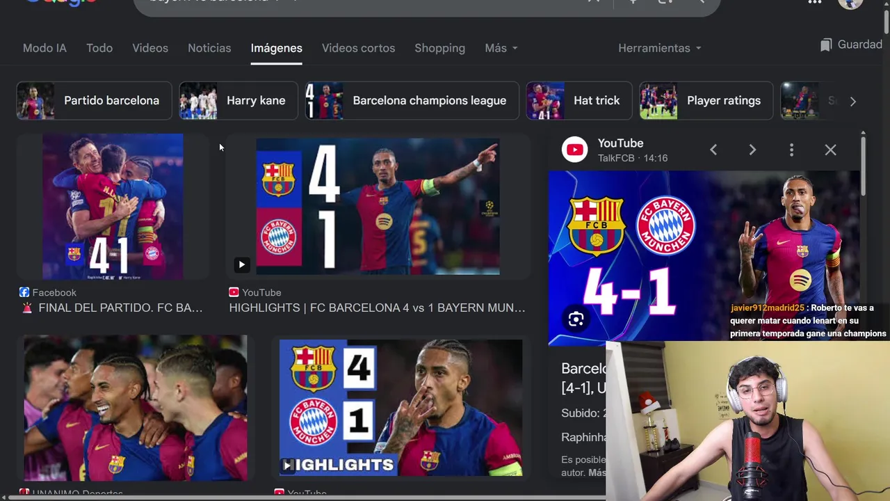The width and height of the screenshot is (890, 501).
Task: Open the YouTube highlights 4-1 thumbnail
Action: [378, 207]
